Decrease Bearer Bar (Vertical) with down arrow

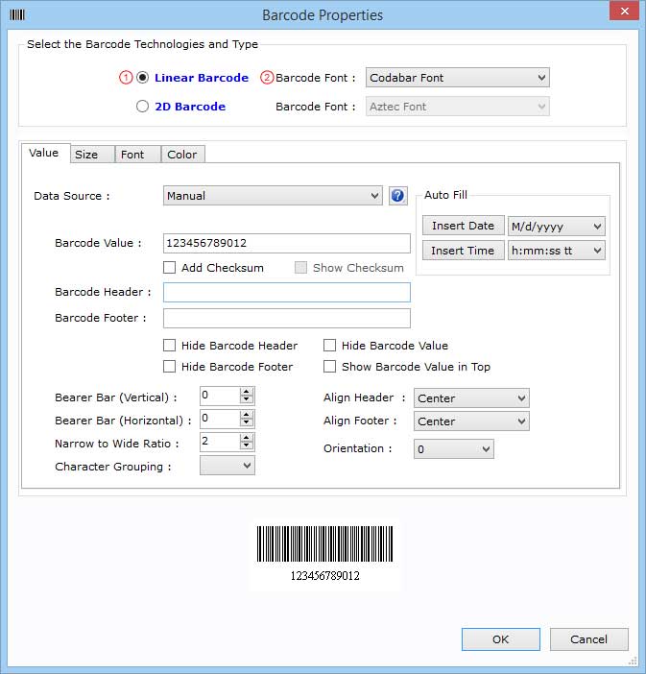[x=247, y=399]
